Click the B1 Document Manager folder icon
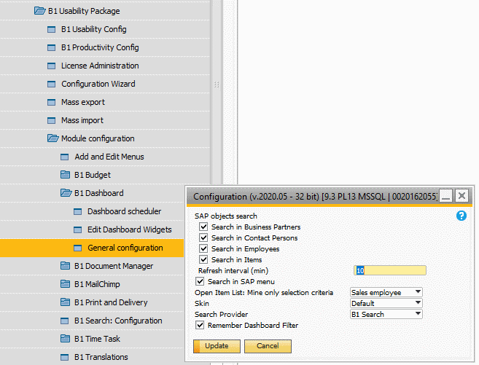 [x=65, y=266]
